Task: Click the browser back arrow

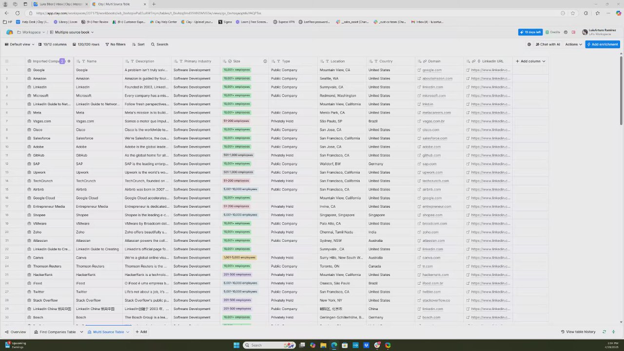Action: [x=7, y=13]
